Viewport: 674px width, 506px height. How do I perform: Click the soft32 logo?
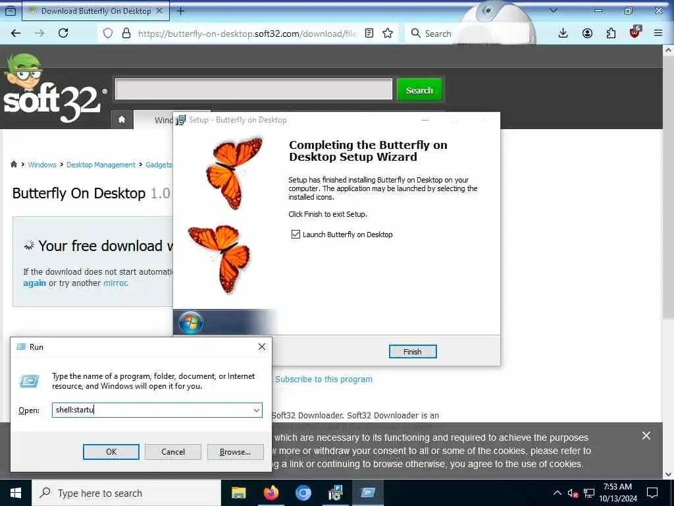click(54, 89)
